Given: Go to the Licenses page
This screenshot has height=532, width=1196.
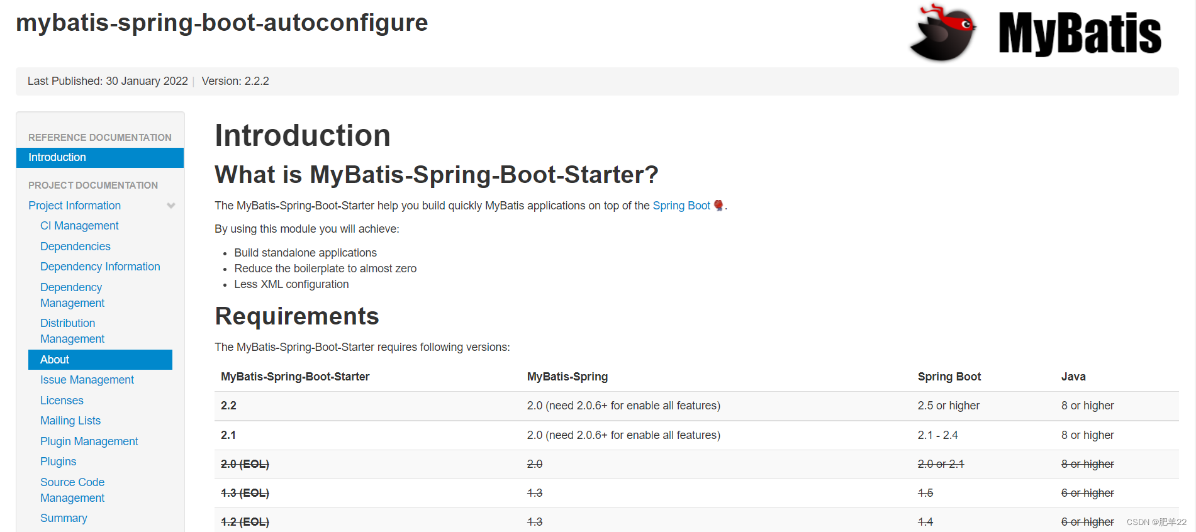Looking at the screenshot, I should pyautogui.click(x=62, y=401).
